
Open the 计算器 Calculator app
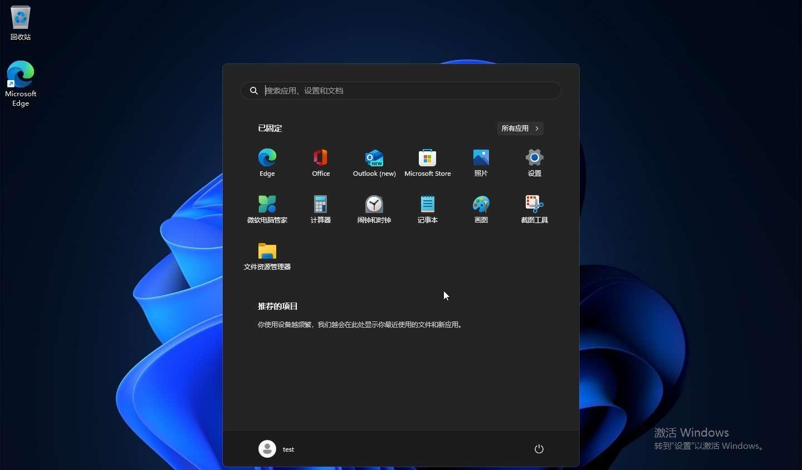321,209
